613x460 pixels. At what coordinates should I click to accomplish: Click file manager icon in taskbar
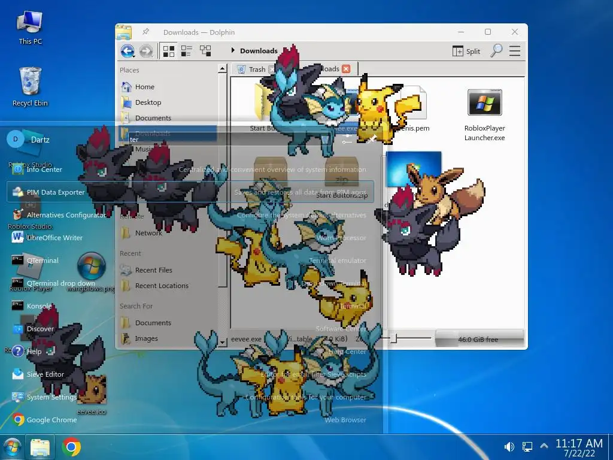(40, 447)
